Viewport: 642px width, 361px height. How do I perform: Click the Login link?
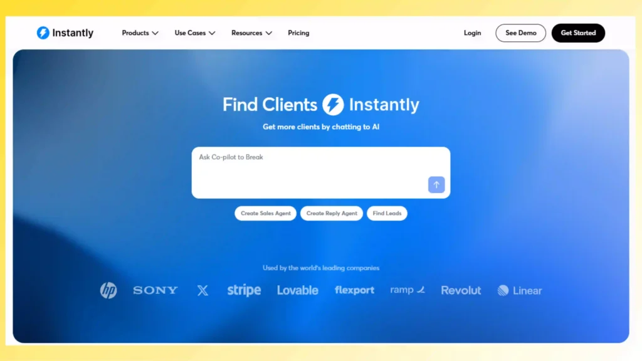coord(472,33)
